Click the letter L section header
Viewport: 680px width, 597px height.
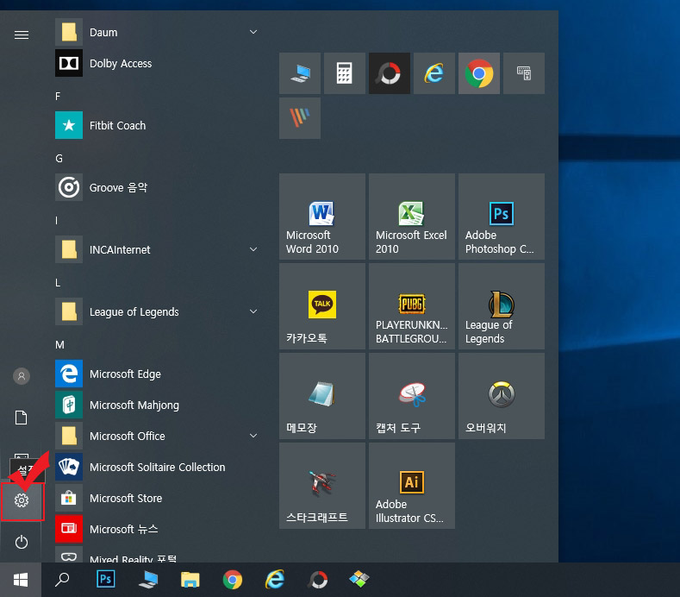point(58,283)
